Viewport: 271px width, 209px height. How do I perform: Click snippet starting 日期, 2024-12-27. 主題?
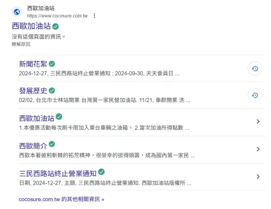pos(105,183)
